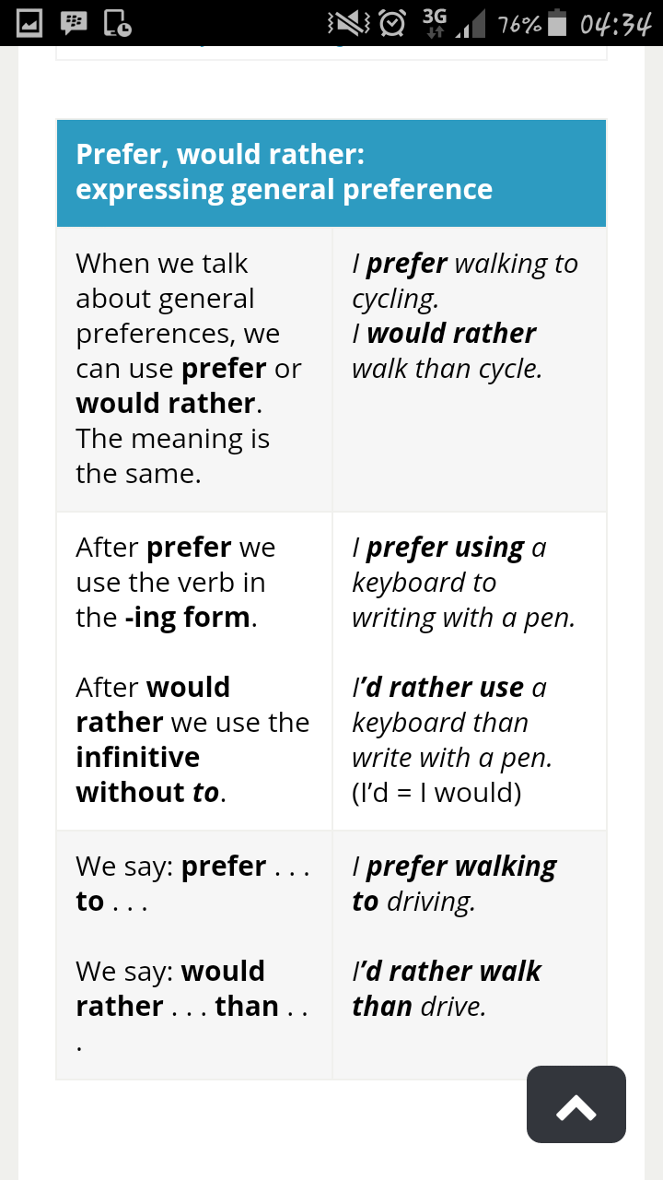Open the BBM notification icon
Viewport: 663px width, 1180px height.
[74, 22]
